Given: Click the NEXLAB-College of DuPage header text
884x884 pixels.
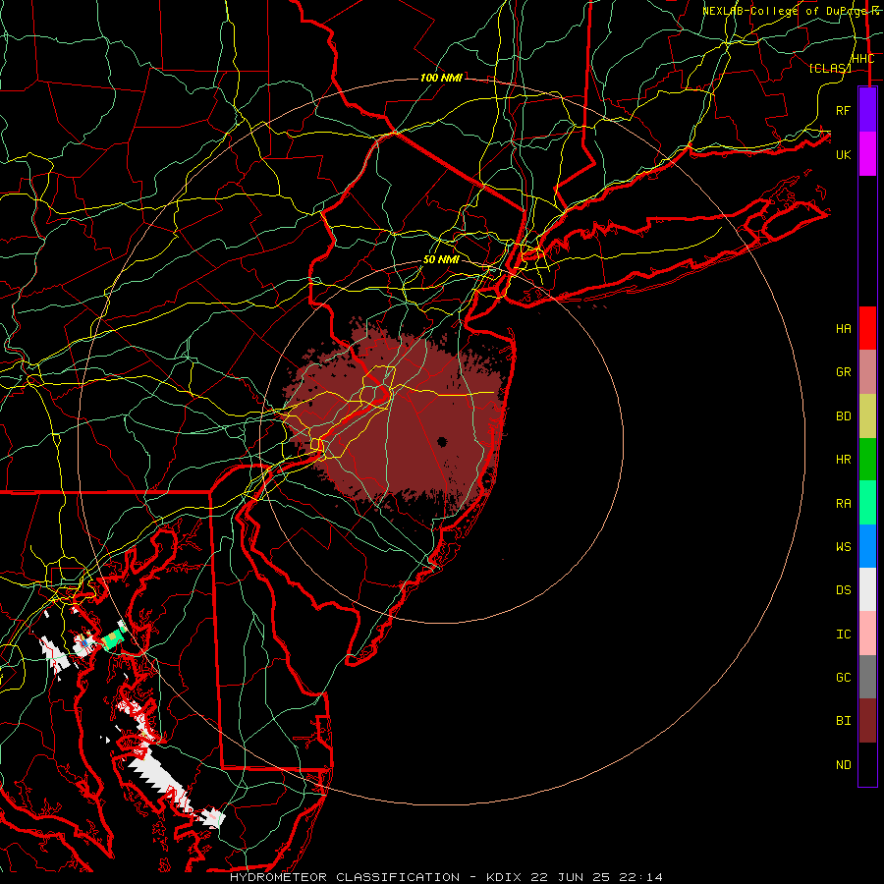Looking at the screenshot, I should pyautogui.click(x=791, y=11).
